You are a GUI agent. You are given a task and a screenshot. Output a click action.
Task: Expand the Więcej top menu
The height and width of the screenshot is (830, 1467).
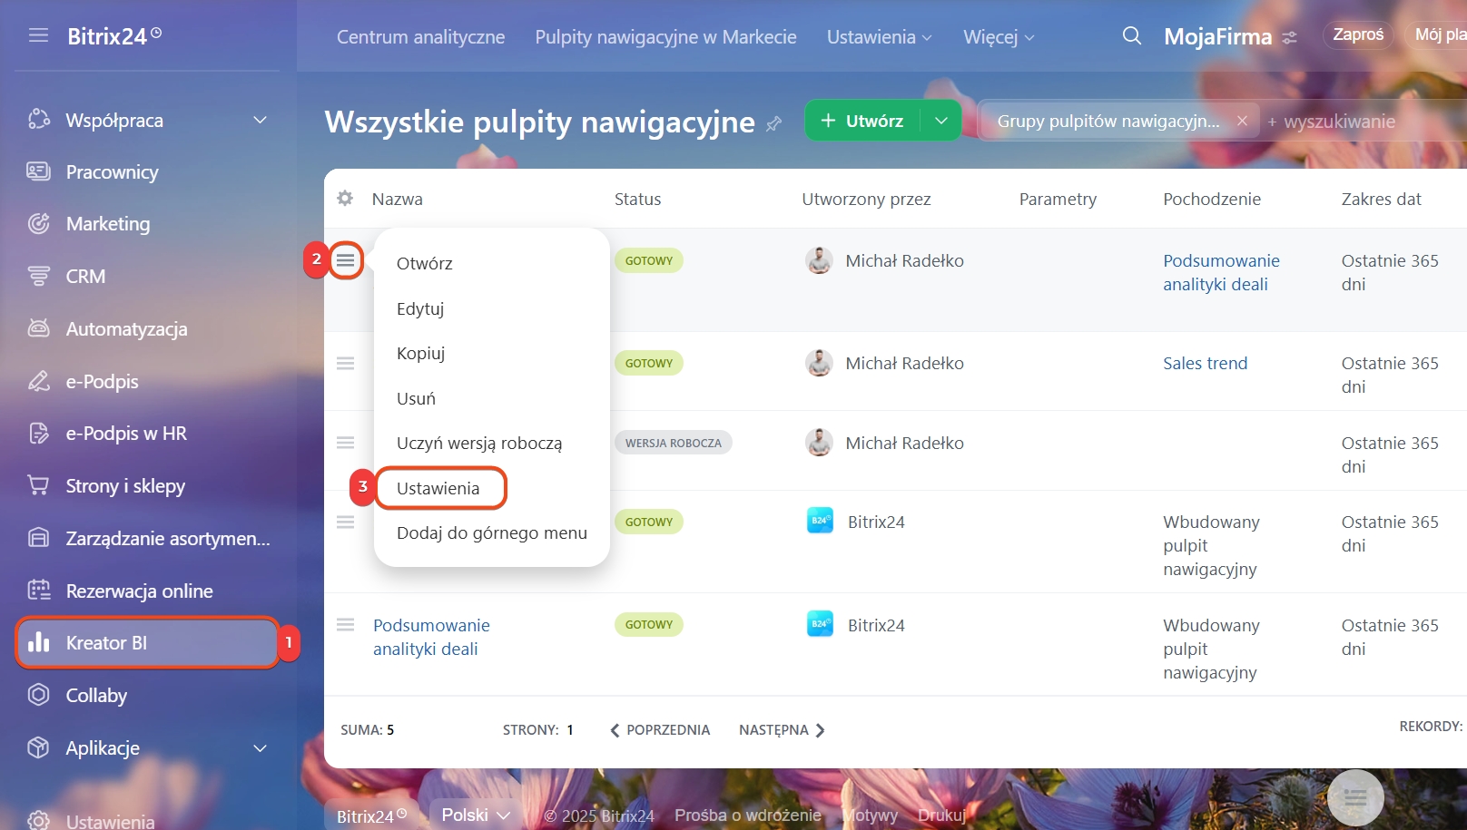998,37
